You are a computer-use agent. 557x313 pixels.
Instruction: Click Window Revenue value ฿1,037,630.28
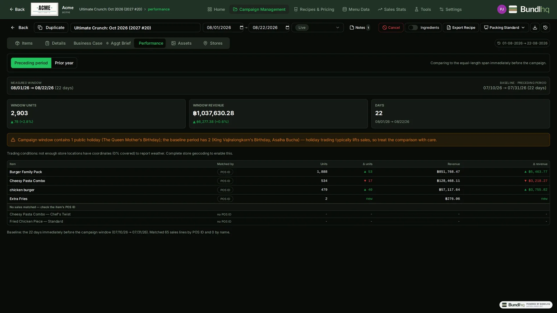(x=214, y=113)
